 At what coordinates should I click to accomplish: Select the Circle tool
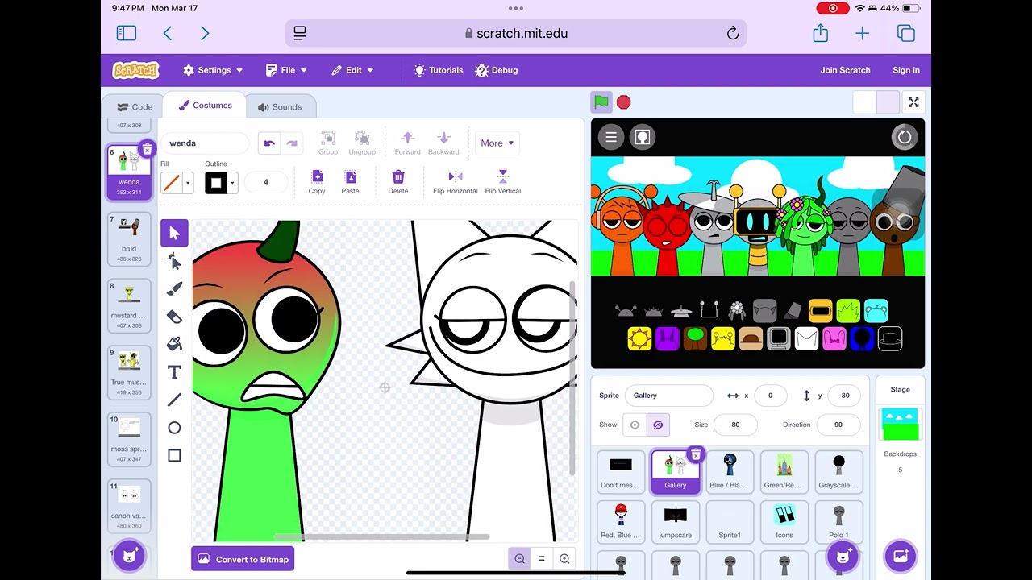click(x=174, y=428)
